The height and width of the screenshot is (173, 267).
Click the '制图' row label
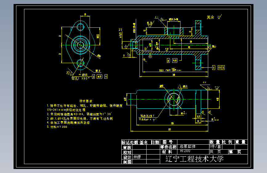tap(127, 162)
